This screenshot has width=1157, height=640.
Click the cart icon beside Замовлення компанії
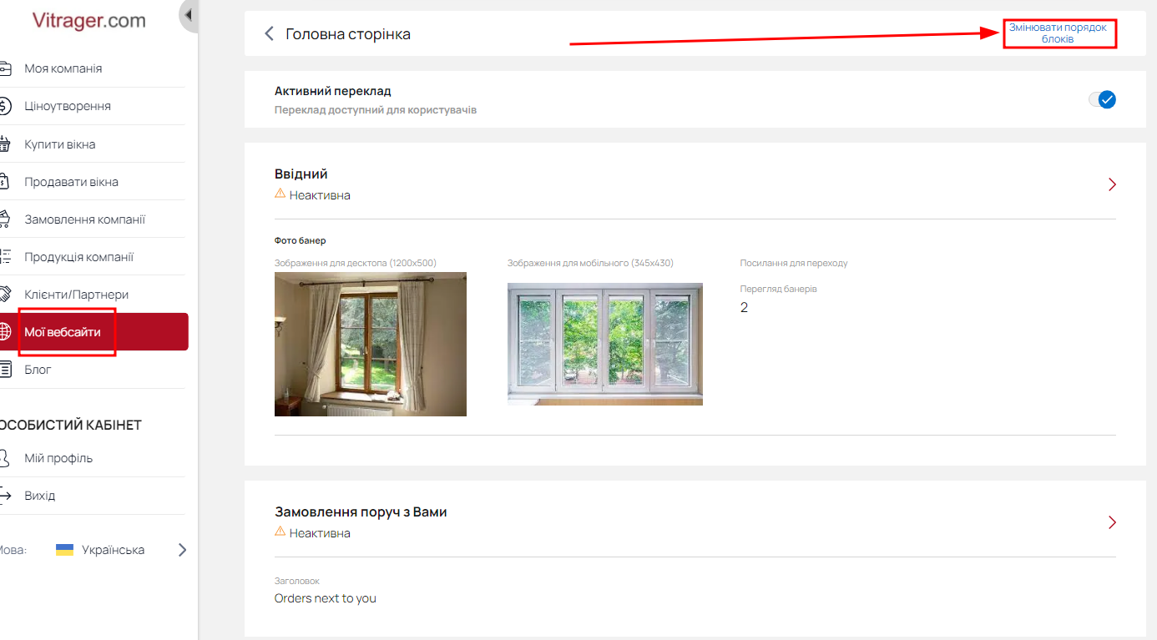coord(4,219)
